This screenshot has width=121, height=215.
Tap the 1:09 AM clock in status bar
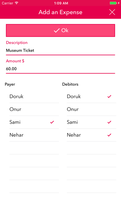click(x=61, y=3)
